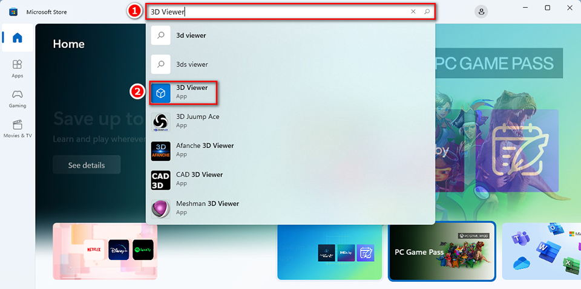
Task: Click the Netflix tile icon
Action: point(94,250)
